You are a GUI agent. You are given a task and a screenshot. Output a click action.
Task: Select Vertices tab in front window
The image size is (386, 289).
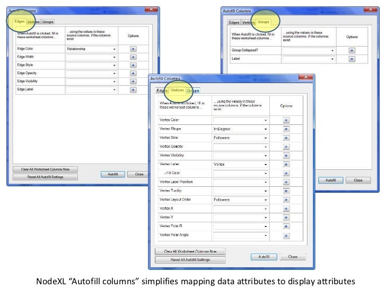point(177,90)
